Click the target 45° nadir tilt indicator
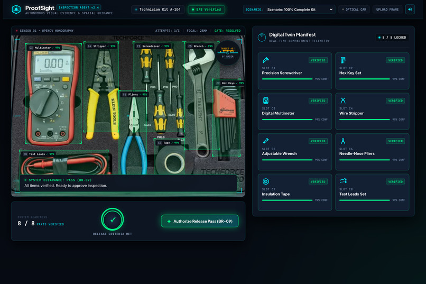This screenshot has height=284, width=426. coord(228,52)
